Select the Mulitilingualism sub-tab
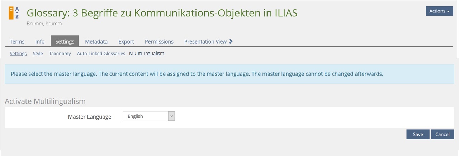This screenshot has width=459, height=156. coord(146,54)
